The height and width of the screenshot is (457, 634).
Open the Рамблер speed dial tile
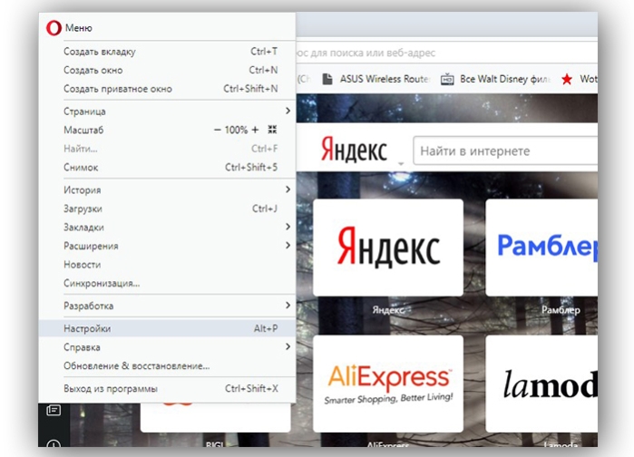tap(541, 248)
